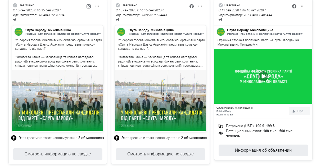
Task: Click page avatar in the video ad card
Action: click(221, 32)
